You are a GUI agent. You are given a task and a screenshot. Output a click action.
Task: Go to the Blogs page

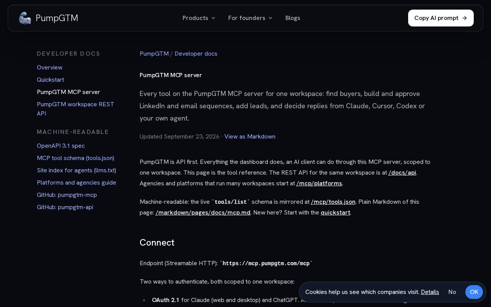293,18
